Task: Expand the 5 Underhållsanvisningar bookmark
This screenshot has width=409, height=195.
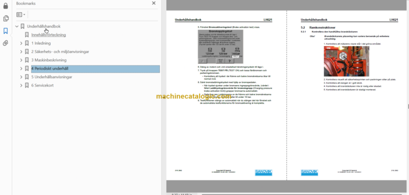Action: click(x=21, y=77)
